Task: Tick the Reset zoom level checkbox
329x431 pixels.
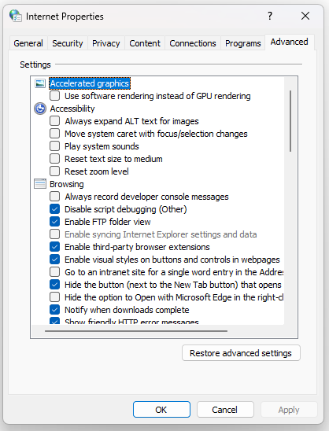Action: click(55, 171)
